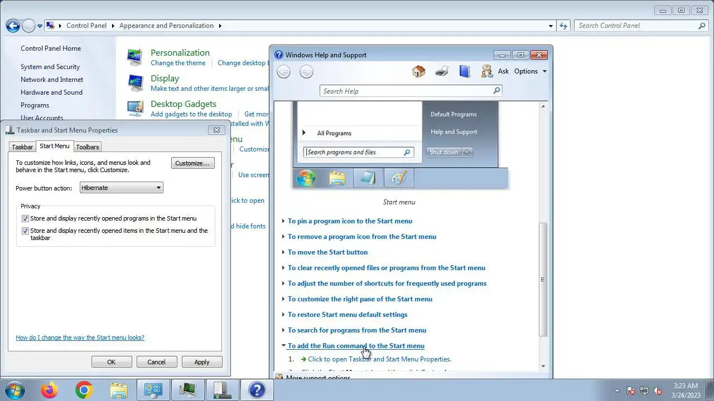Click the Search Help input field

point(407,91)
